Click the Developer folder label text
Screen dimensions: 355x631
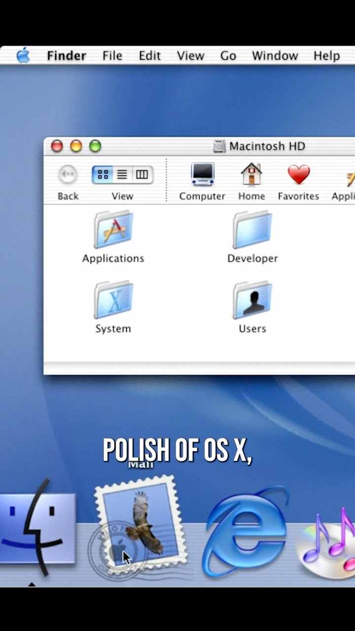pyautogui.click(x=252, y=258)
